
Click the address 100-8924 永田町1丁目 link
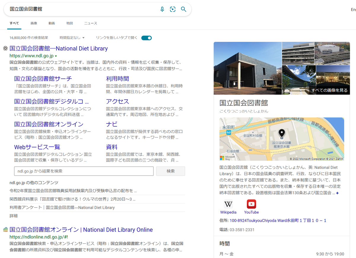(x=278, y=220)
